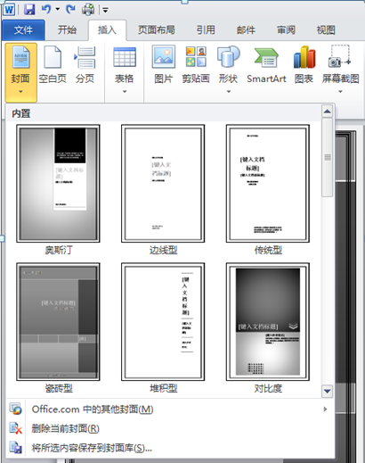Open the undo history dropdown arrow
The height and width of the screenshot is (463, 365).
58,10
